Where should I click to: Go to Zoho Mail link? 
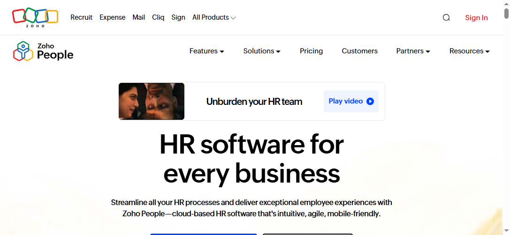pyautogui.click(x=138, y=17)
